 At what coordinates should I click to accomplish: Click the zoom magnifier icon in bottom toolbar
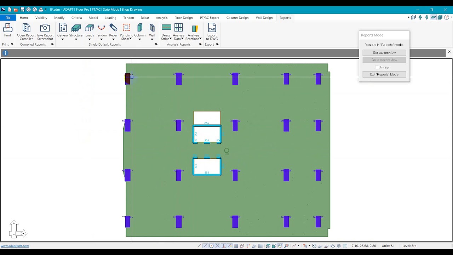click(x=287, y=246)
